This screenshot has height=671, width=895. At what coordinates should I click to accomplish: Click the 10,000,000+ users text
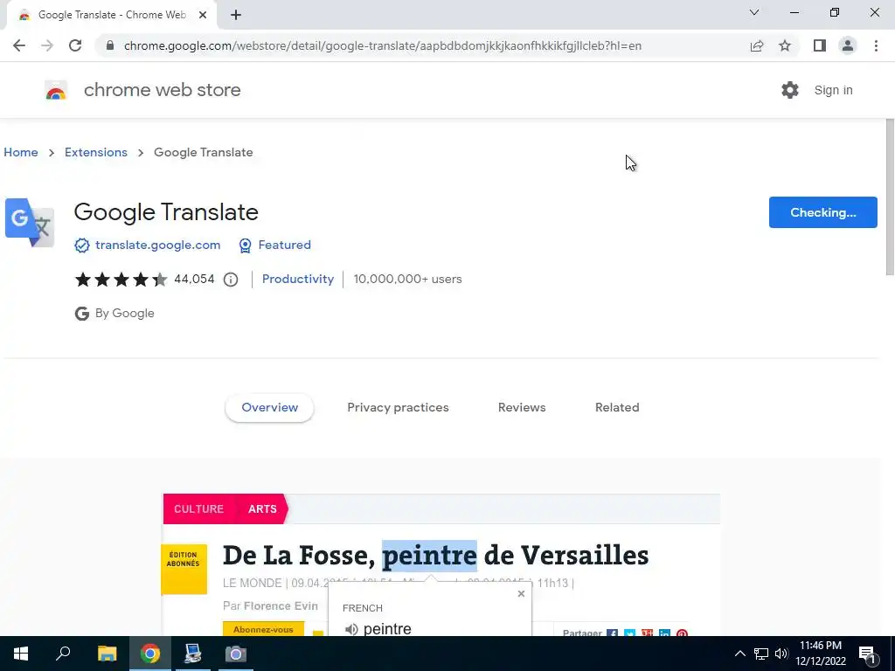tap(407, 279)
